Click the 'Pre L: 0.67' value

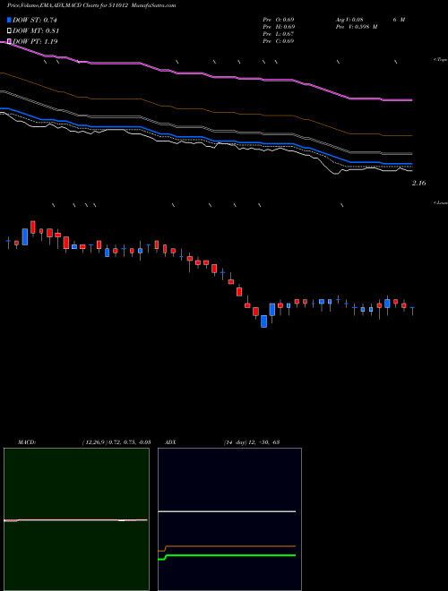click(x=279, y=34)
